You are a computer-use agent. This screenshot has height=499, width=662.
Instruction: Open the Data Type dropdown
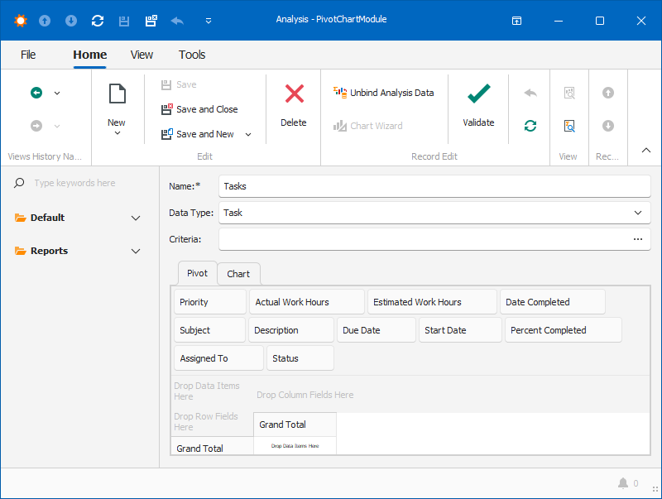pos(638,213)
